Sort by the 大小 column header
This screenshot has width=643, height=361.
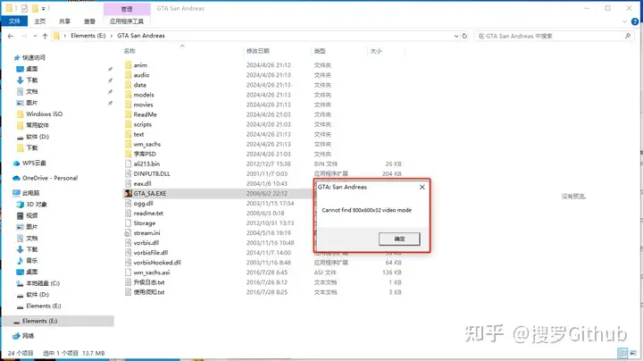click(x=376, y=51)
